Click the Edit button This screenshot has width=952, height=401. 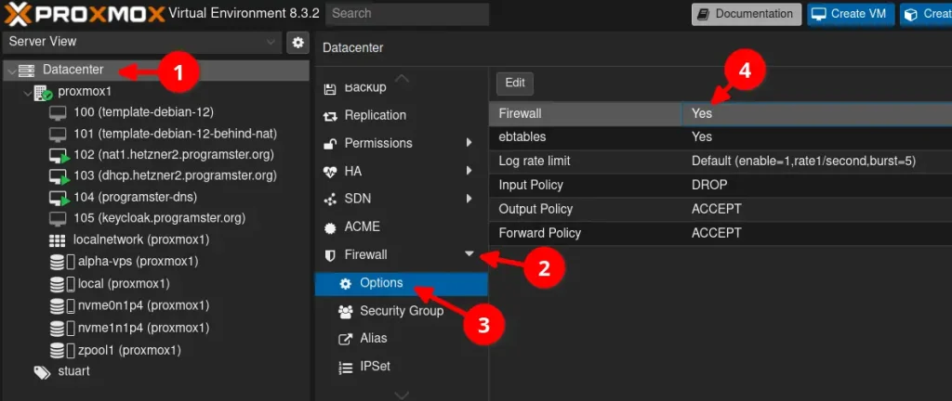(515, 84)
